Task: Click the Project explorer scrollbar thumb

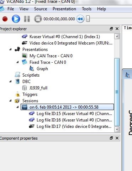Action: [117, 92]
